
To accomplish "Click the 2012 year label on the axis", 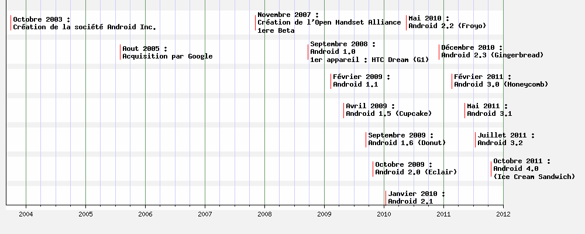I will pyautogui.click(x=503, y=214).
